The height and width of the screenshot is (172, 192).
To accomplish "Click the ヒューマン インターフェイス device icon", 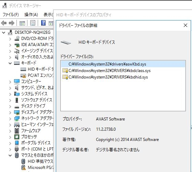I will point(17,125).
